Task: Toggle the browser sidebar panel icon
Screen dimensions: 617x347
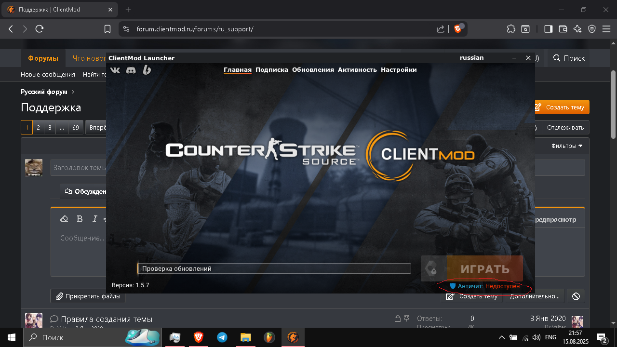Action: (548, 29)
